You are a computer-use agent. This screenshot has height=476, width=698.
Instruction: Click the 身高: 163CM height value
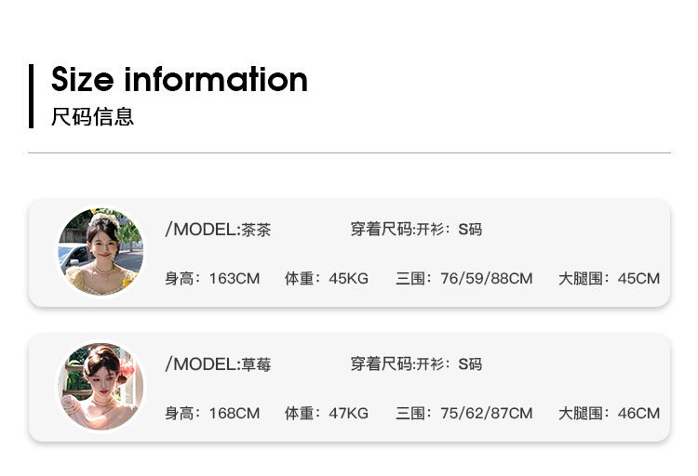click(x=212, y=279)
